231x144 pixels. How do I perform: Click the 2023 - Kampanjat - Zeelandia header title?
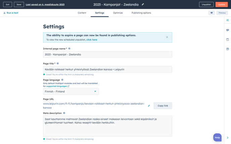(x=116, y=5)
